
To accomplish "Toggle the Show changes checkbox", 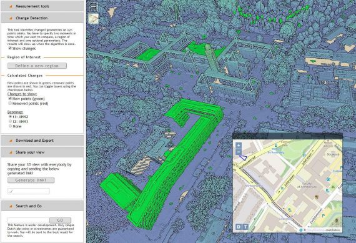I will click(10, 48).
